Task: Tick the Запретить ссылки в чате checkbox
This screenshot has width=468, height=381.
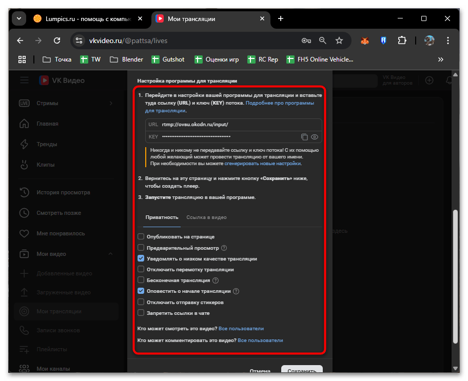Action: [x=141, y=313]
